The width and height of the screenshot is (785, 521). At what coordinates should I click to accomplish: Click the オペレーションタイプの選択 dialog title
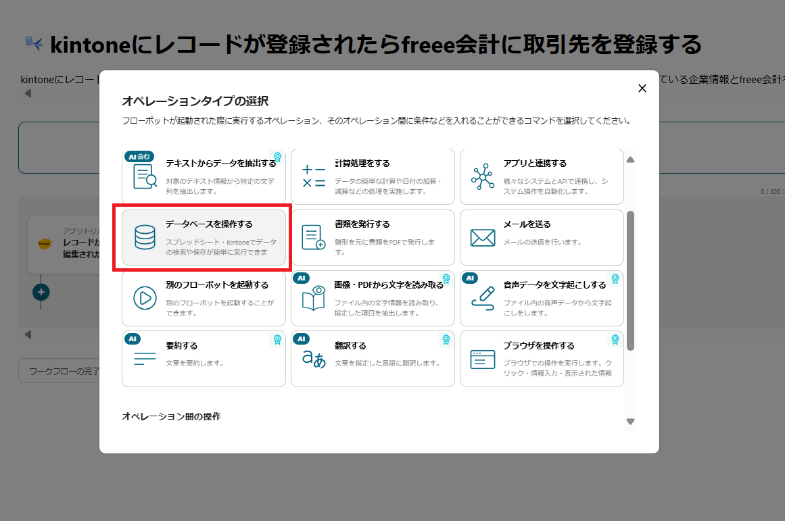(195, 101)
